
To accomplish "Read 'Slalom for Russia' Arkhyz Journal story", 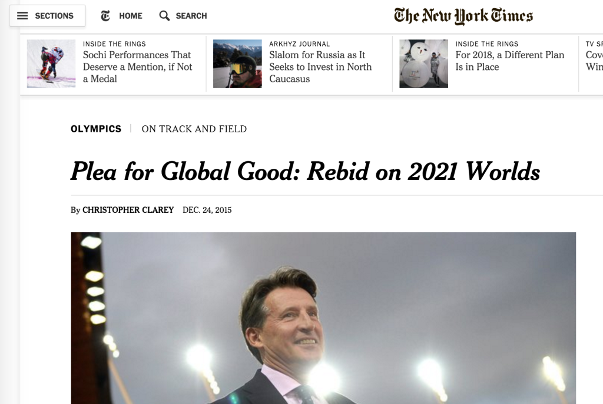I will (320, 67).
